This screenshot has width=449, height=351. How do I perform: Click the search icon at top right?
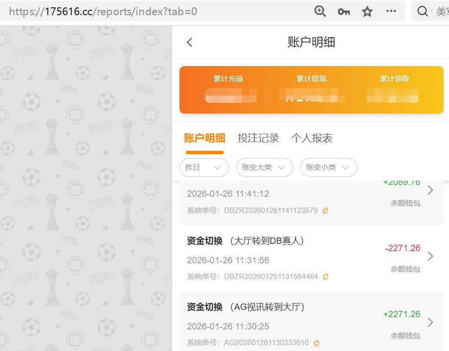coord(422,11)
